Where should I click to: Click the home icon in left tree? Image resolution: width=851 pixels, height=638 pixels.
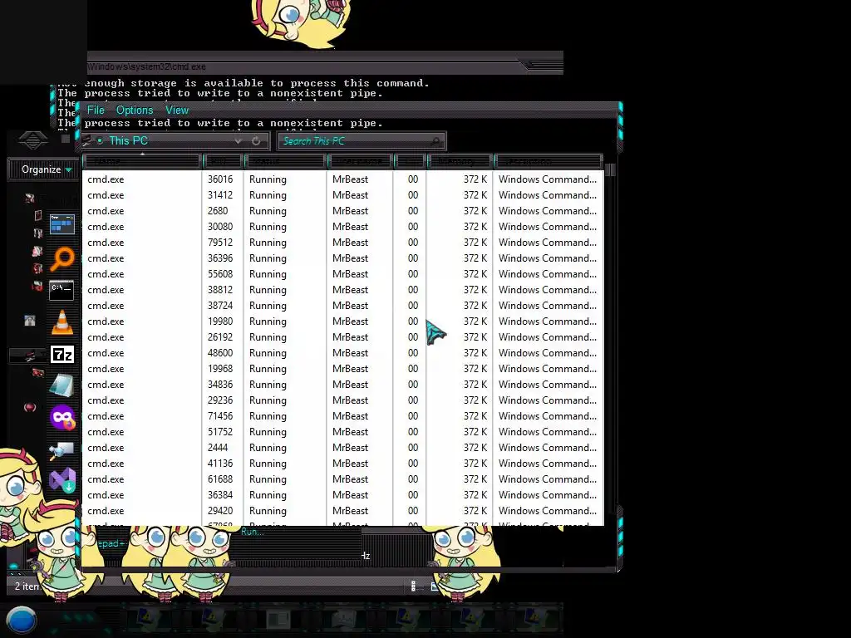point(30,321)
